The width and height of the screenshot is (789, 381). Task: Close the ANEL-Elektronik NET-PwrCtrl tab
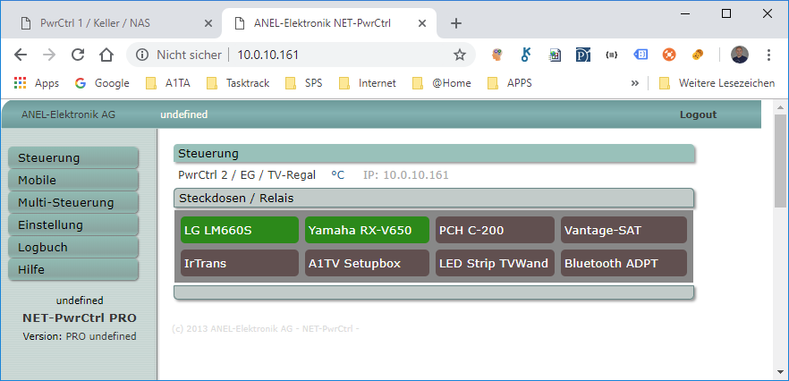click(423, 23)
